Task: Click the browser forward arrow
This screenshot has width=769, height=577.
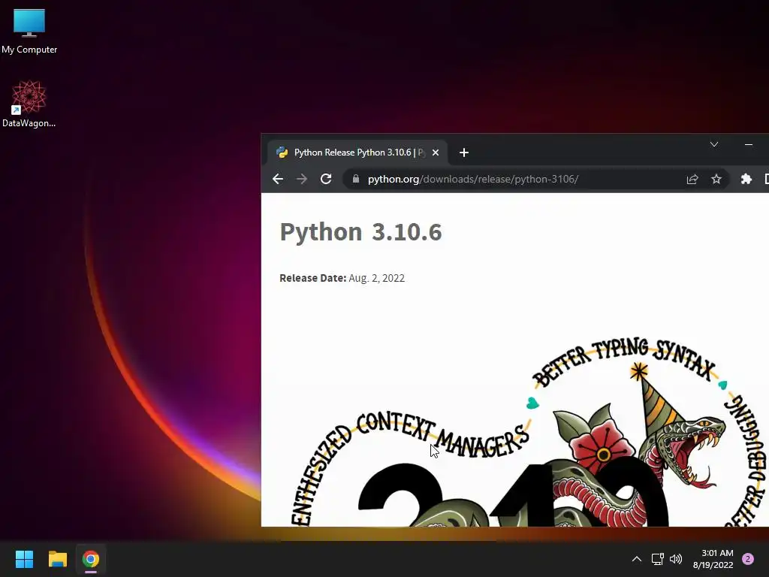Action: pyautogui.click(x=302, y=179)
